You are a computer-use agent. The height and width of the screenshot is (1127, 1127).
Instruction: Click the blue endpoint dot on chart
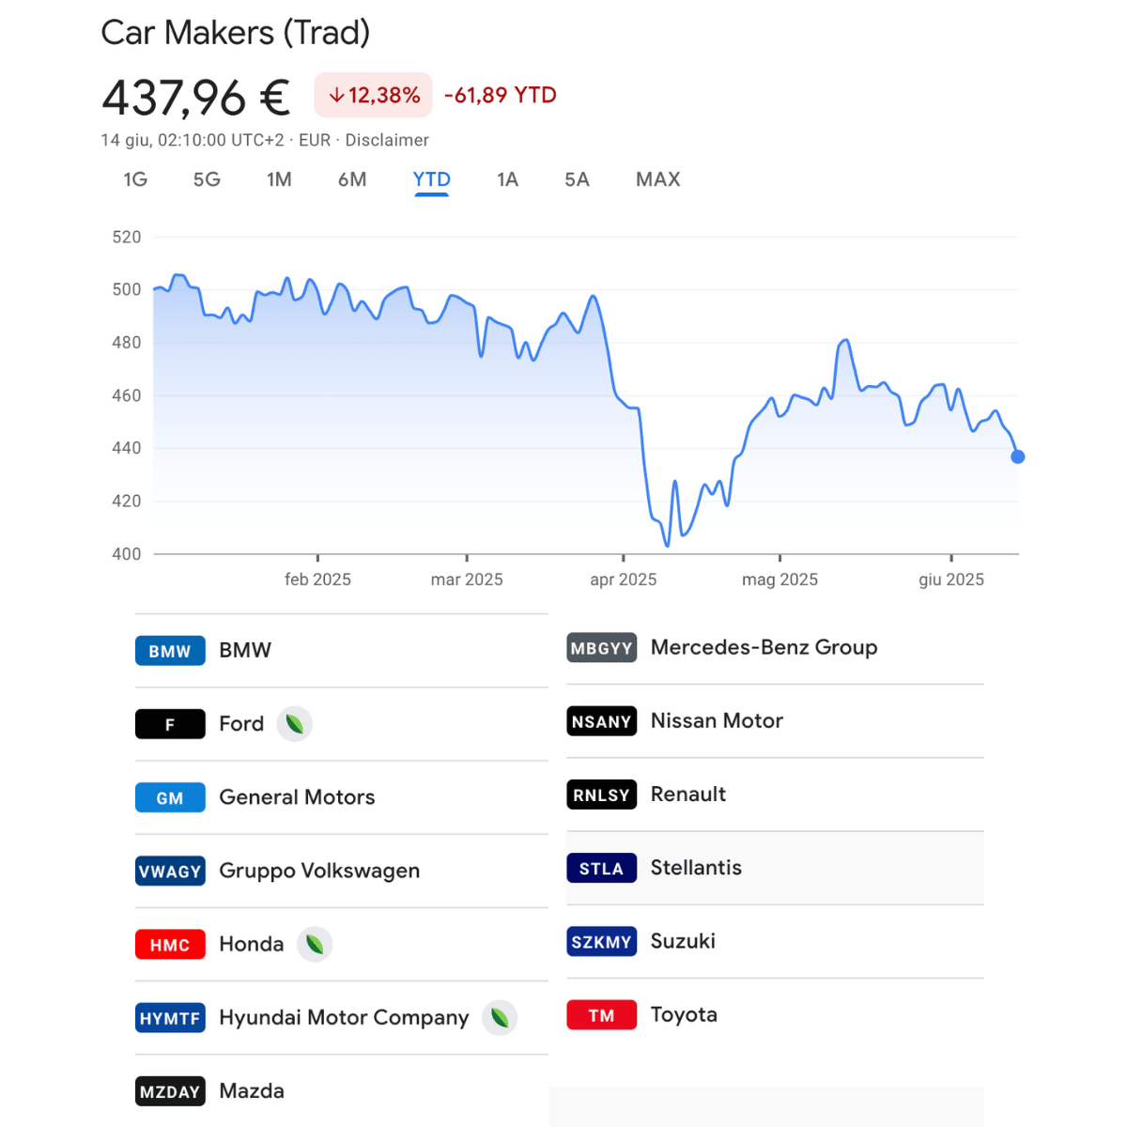point(1018,456)
